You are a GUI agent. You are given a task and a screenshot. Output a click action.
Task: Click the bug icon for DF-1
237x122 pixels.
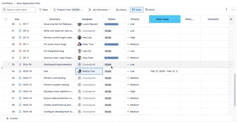click(20, 44)
